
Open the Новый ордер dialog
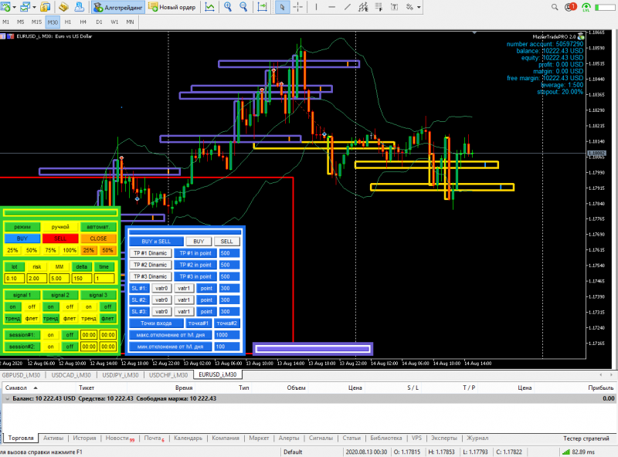click(171, 7)
